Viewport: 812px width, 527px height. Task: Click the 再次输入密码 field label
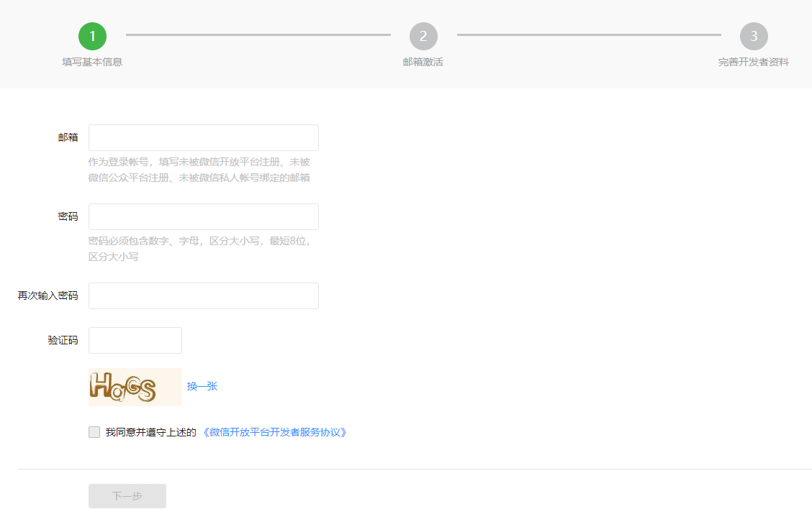pyautogui.click(x=48, y=295)
